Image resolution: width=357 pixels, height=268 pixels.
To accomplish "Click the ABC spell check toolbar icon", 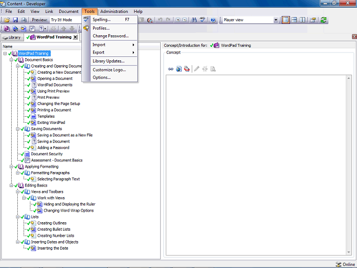I will pyautogui.click(x=202, y=20).
